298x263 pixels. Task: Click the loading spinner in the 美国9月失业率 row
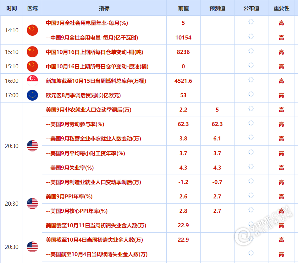251,166
